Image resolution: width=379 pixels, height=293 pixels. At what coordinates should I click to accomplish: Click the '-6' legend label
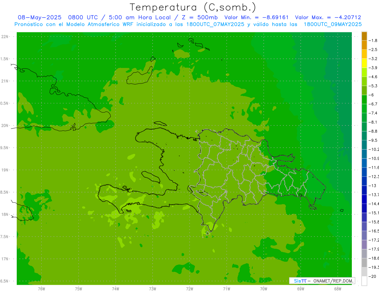(x=372, y=95)
